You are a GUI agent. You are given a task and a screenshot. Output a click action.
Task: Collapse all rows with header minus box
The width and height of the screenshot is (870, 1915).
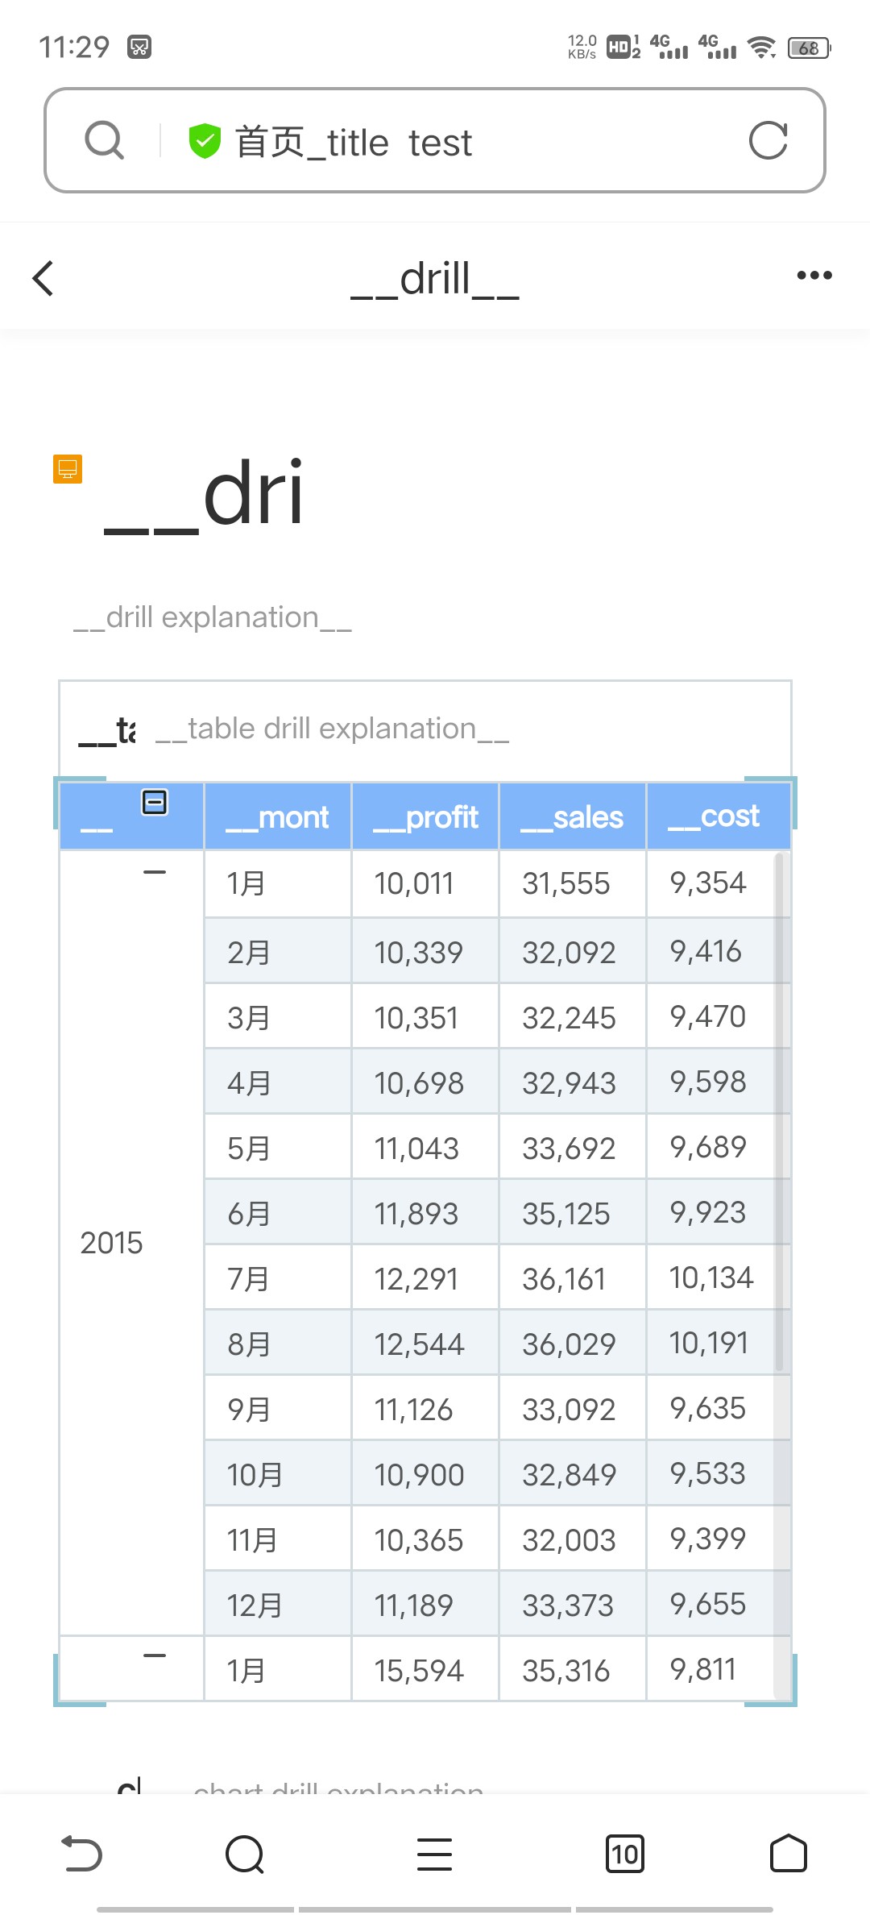click(x=155, y=802)
